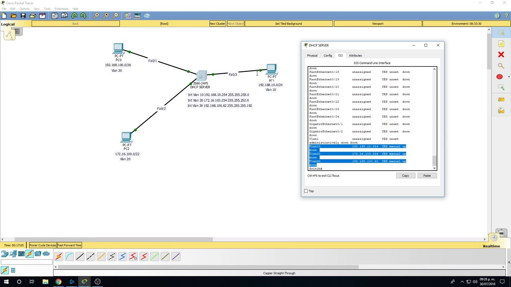Create a new file with New icon

click(4, 16)
